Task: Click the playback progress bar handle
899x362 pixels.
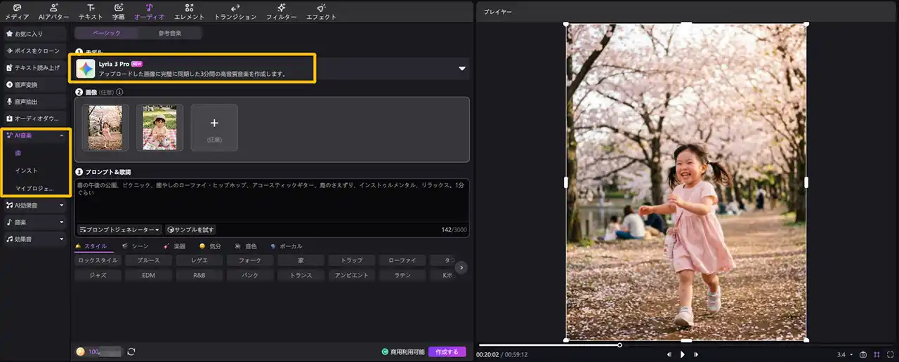Action: [x=619, y=344]
